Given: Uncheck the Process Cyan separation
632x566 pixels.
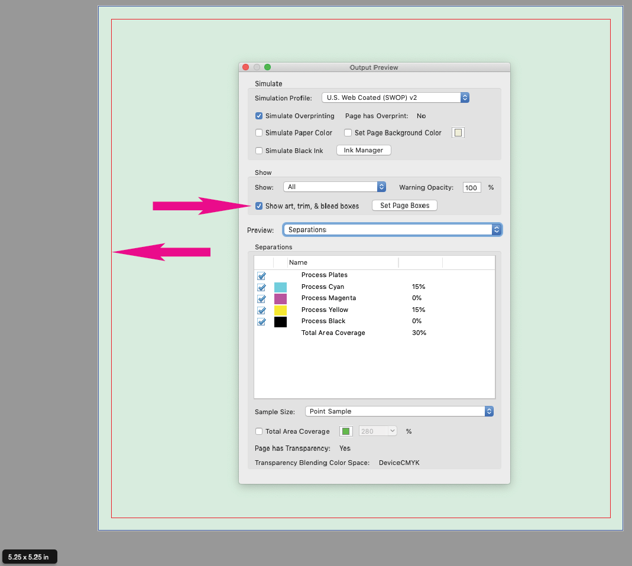Looking at the screenshot, I should (x=261, y=287).
